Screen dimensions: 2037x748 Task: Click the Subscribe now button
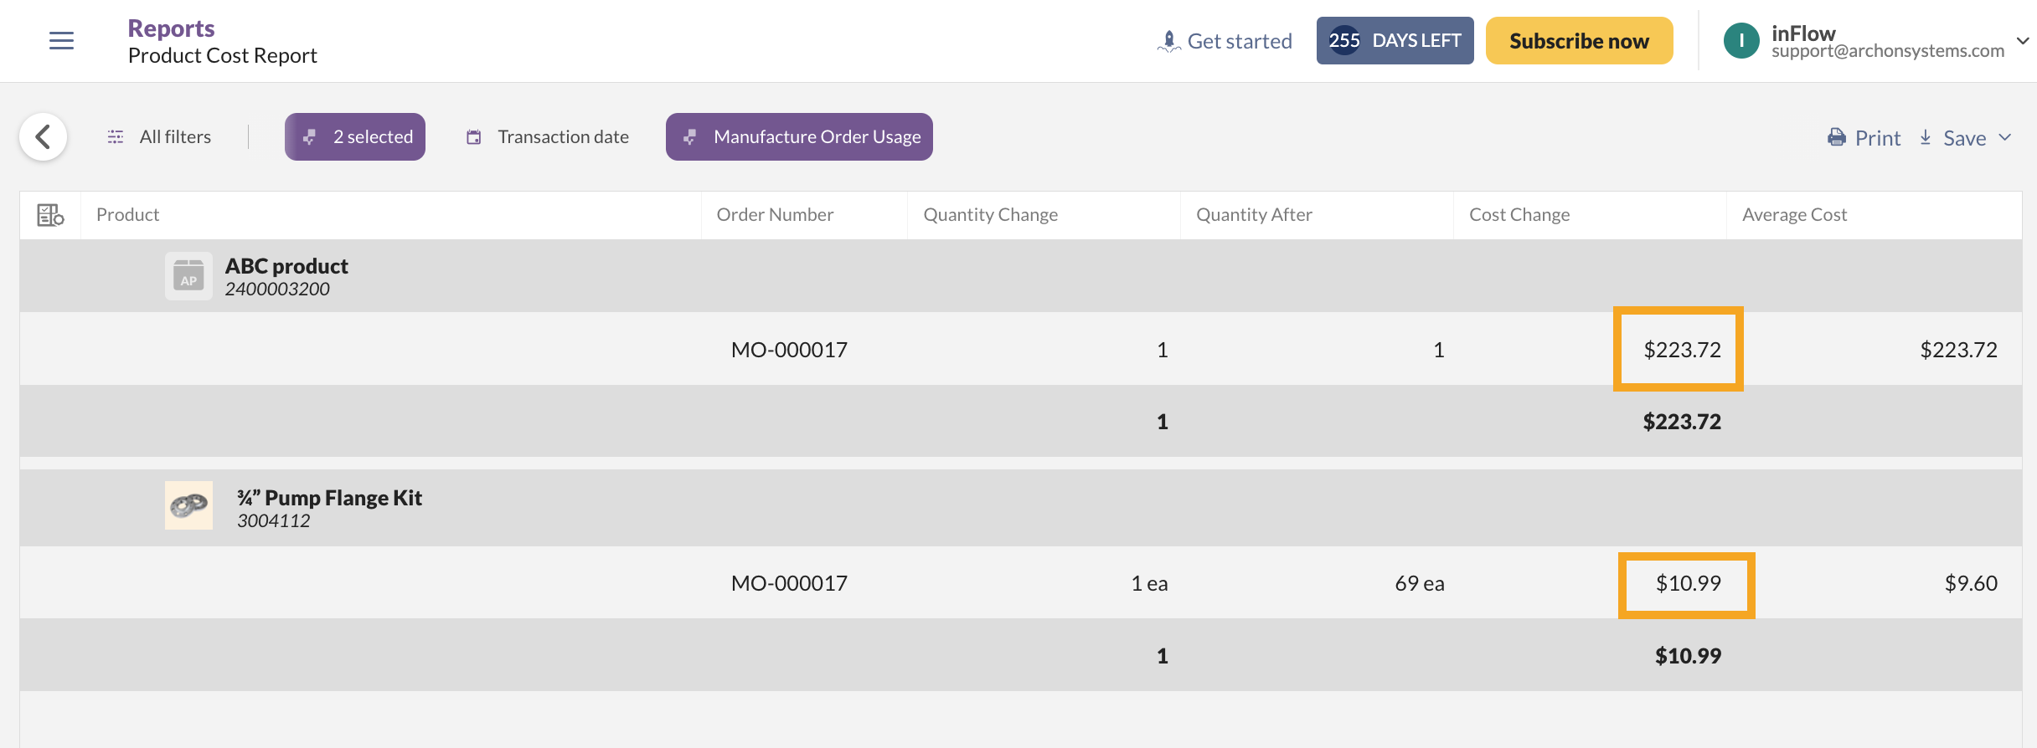(x=1579, y=40)
